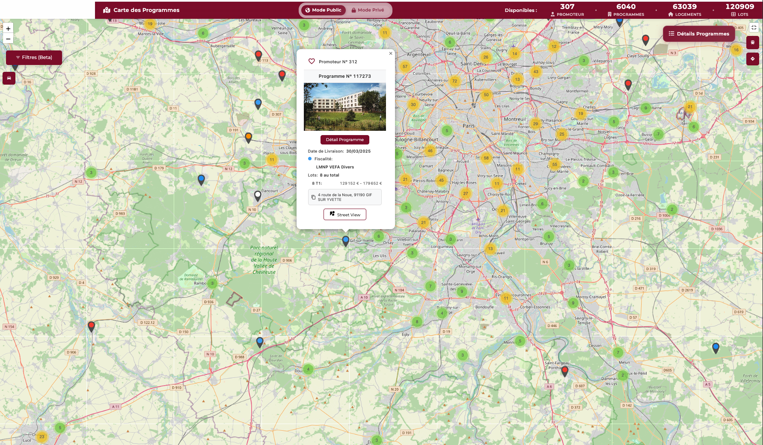Click the orange map pin marker

pos(248,137)
